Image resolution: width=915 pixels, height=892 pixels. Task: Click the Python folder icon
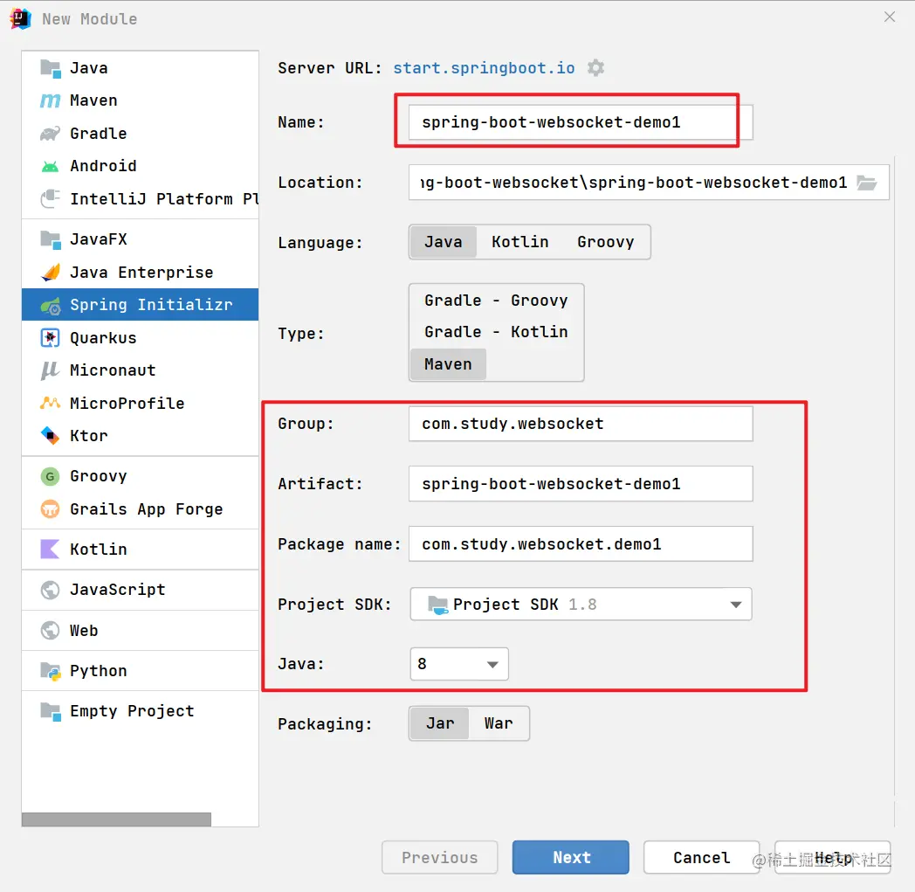tap(50, 671)
